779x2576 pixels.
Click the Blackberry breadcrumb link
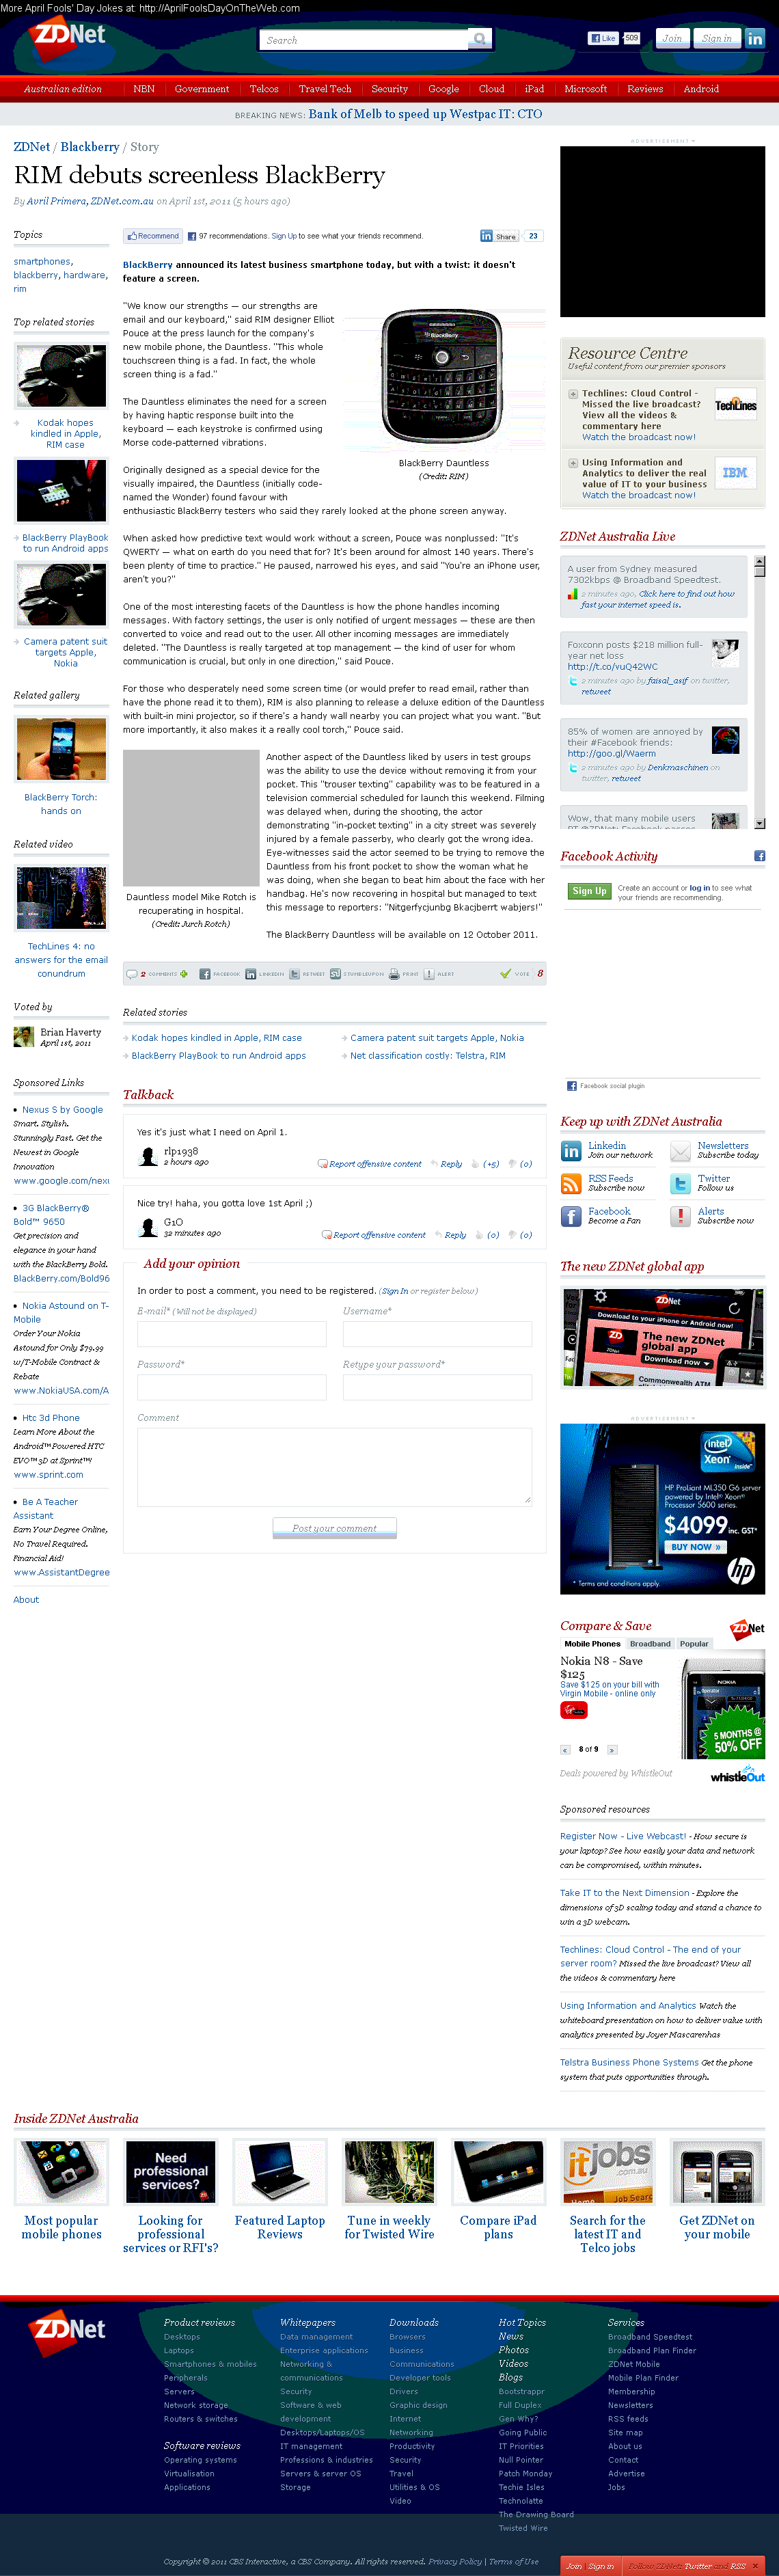pos(90,147)
